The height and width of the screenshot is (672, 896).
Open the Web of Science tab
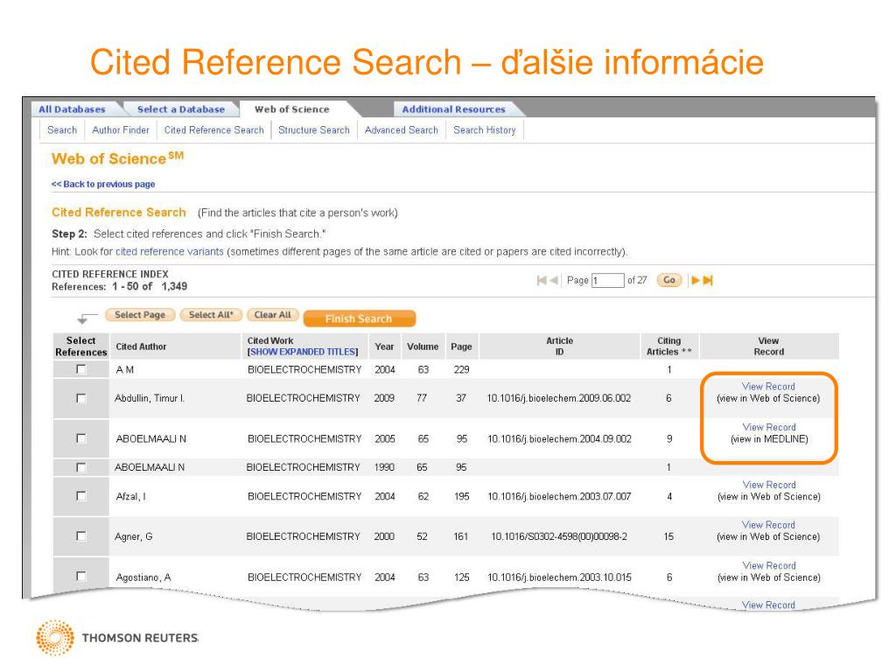(292, 109)
